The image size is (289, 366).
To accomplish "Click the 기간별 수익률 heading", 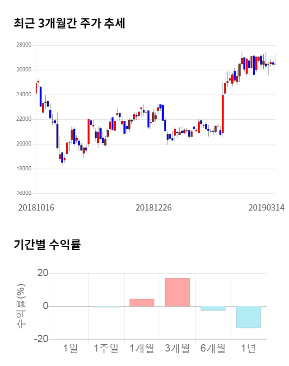I will [47, 245].
